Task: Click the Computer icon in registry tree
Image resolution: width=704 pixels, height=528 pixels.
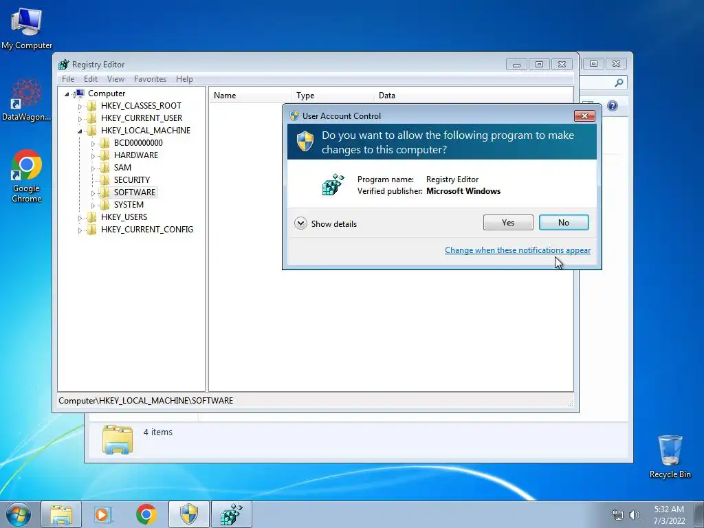Action: (79, 93)
